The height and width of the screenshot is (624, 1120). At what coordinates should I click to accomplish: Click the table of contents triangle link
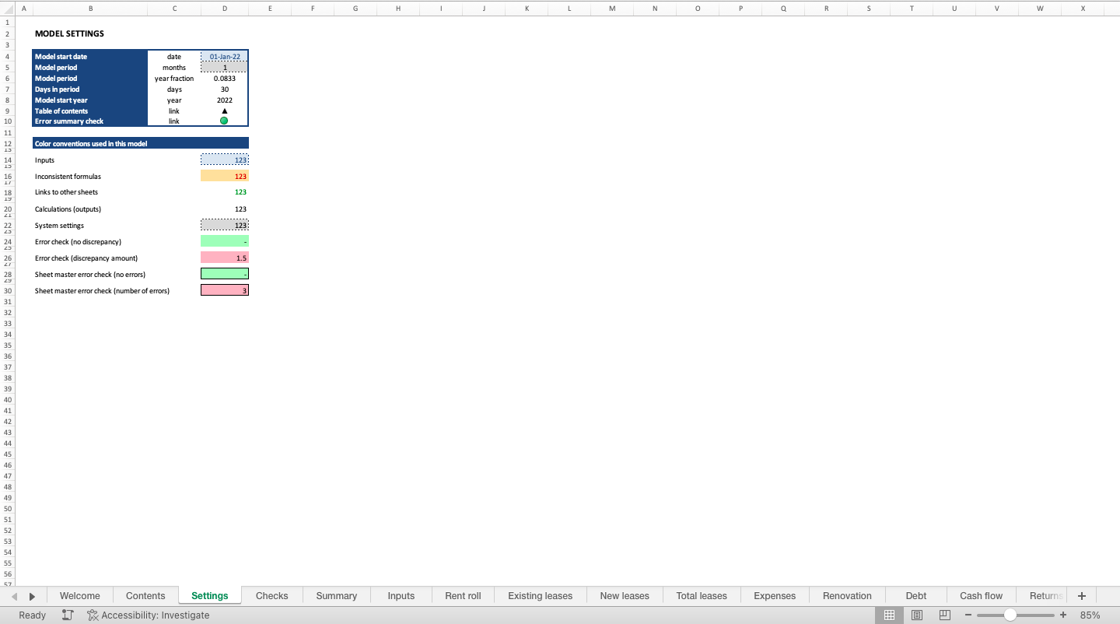(x=225, y=111)
